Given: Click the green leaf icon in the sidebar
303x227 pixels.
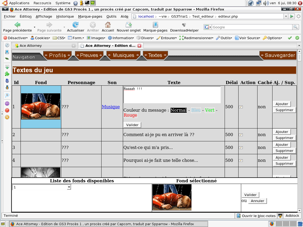Looking at the screenshot, I should coord(7,59).
